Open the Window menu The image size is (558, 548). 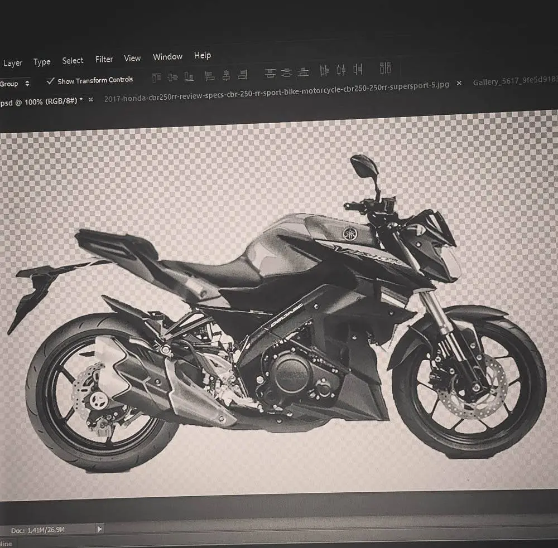click(x=167, y=56)
